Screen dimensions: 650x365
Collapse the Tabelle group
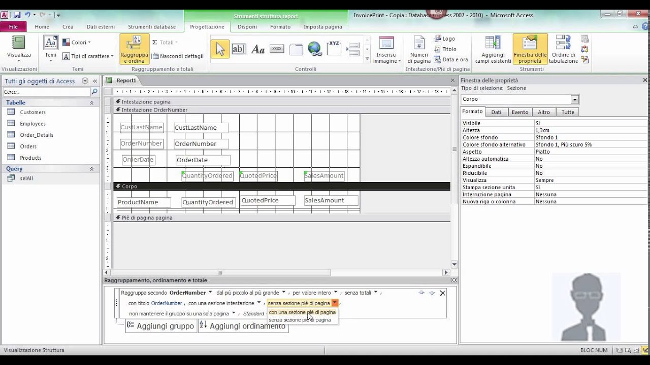91,103
